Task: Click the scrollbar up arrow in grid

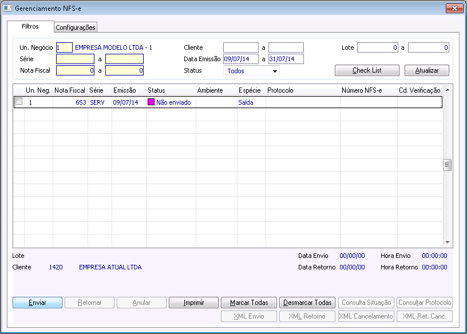Action: [x=448, y=90]
